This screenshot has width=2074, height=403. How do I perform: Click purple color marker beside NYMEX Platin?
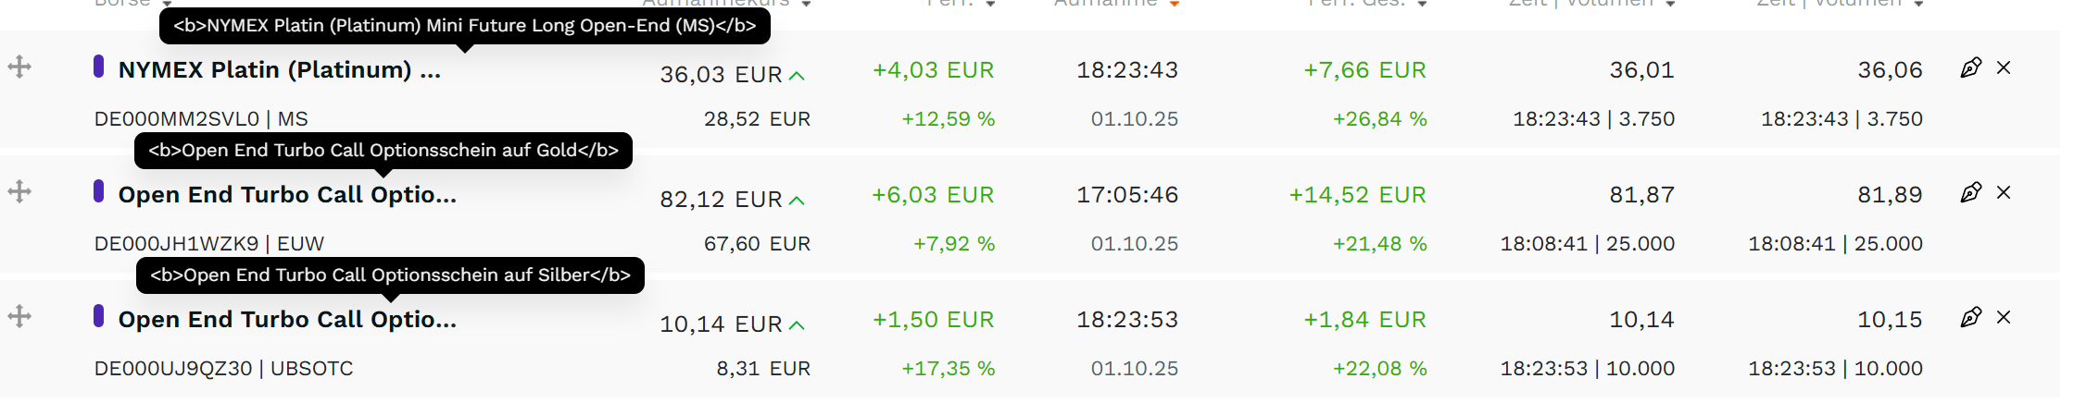(x=98, y=67)
